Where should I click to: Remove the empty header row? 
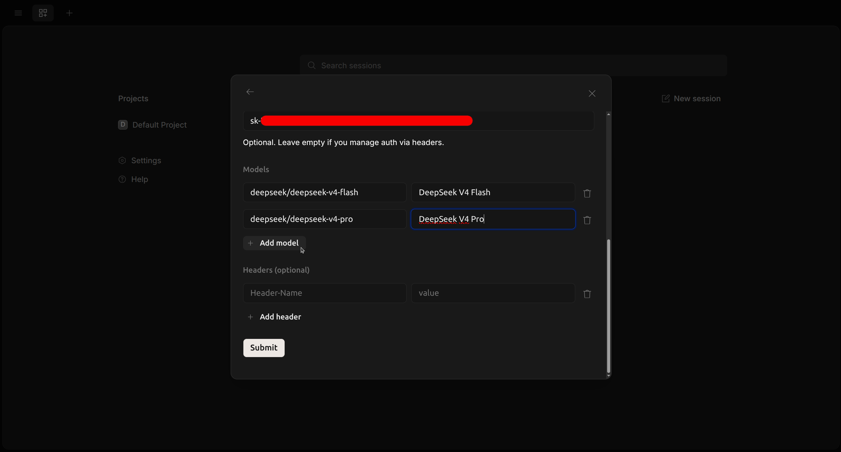[587, 294]
